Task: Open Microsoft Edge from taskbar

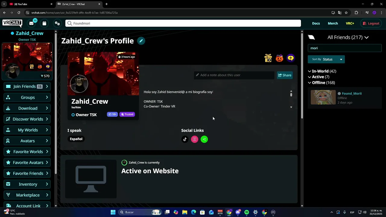Action: click(x=194, y=212)
